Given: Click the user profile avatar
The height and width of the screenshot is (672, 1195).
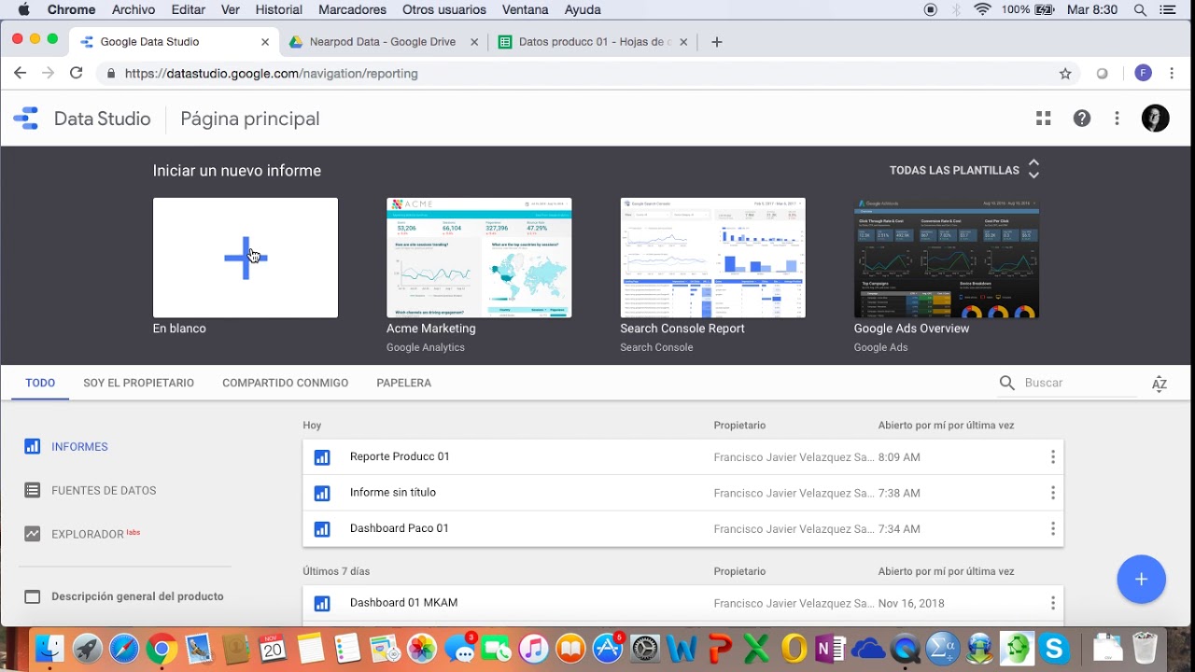Looking at the screenshot, I should (1156, 119).
